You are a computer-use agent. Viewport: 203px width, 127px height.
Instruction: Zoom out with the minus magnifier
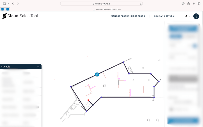(158, 120)
